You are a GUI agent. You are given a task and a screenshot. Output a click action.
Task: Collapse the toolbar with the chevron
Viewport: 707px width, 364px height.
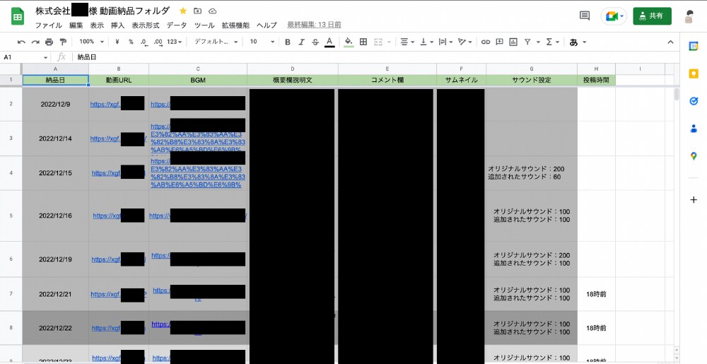(670, 42)
